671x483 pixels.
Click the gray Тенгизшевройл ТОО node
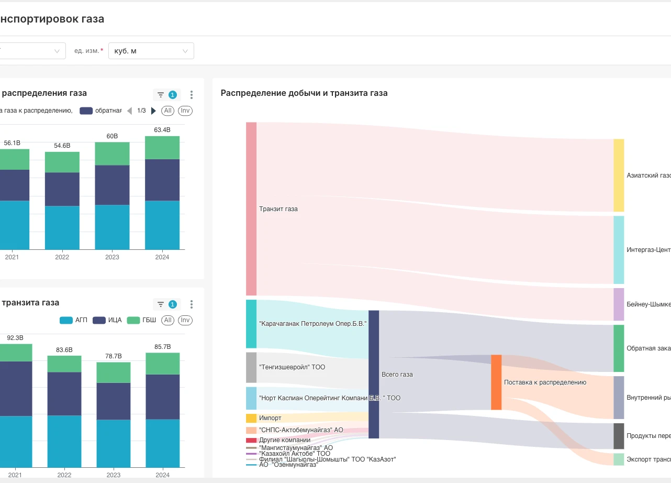251,367
